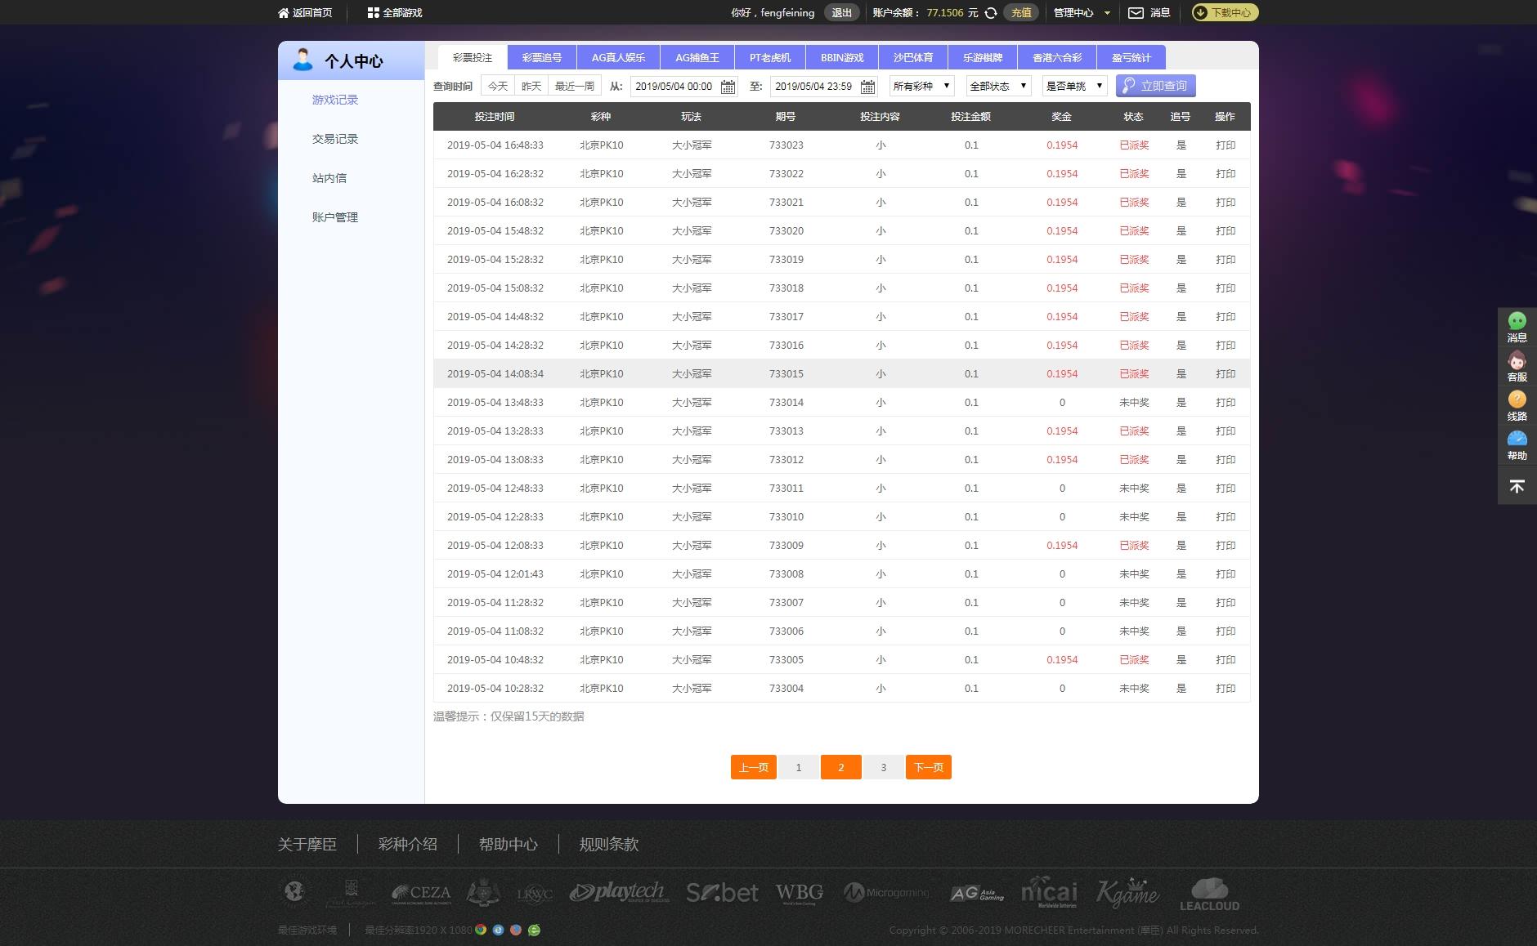1537x946 pixels.
Task: Click the envelope 消息 icon in header
Action: (x=1136, y=13)
